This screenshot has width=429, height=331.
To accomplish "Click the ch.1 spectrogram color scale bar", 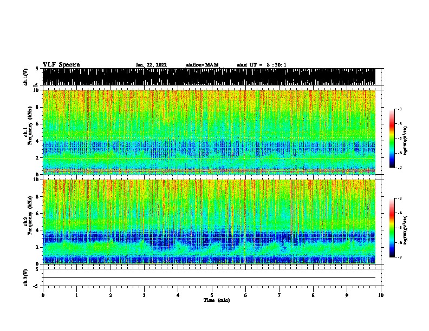I will tap(392, 138).
